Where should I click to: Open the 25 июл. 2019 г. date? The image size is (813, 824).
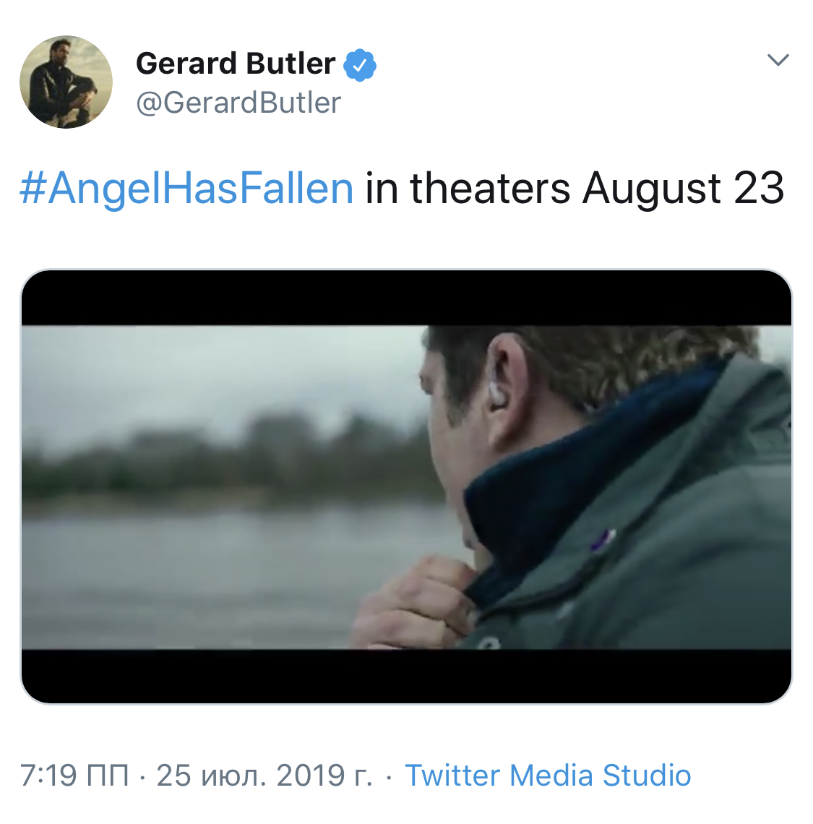click(264, 776)
